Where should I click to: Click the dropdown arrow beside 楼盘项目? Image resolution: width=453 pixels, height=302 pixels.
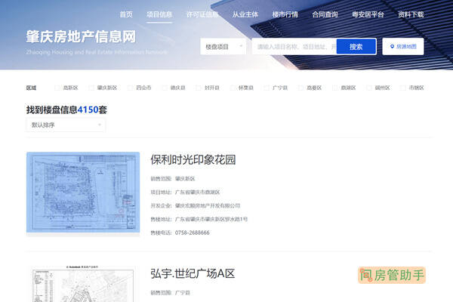pyautogui.click(x=241, y=46)
